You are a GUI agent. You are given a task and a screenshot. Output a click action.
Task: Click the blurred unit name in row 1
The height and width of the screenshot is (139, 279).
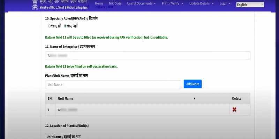point(68,110)
